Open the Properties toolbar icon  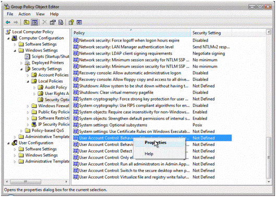coord(53,22)
